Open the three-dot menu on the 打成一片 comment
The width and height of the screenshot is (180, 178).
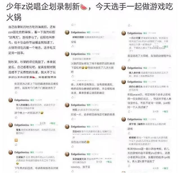113,105
